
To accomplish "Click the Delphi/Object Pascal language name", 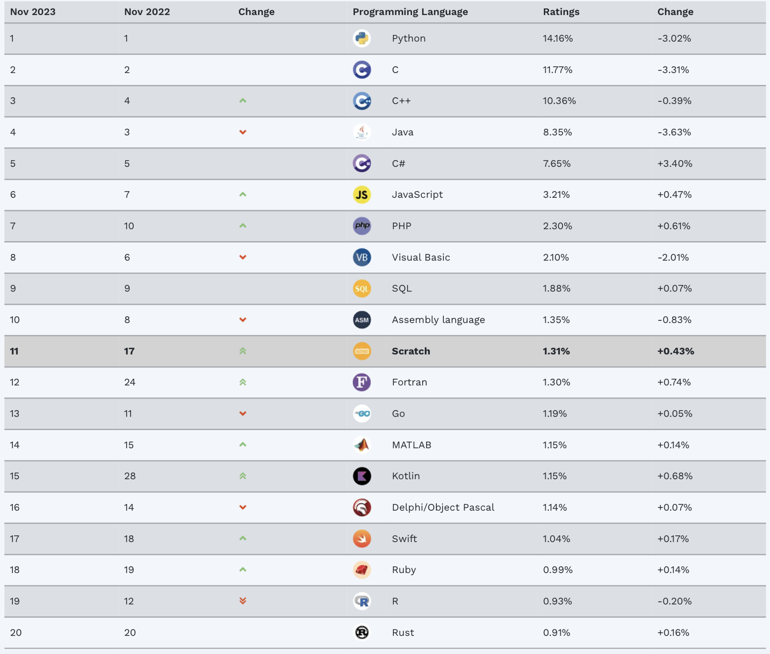I will 443,507.
